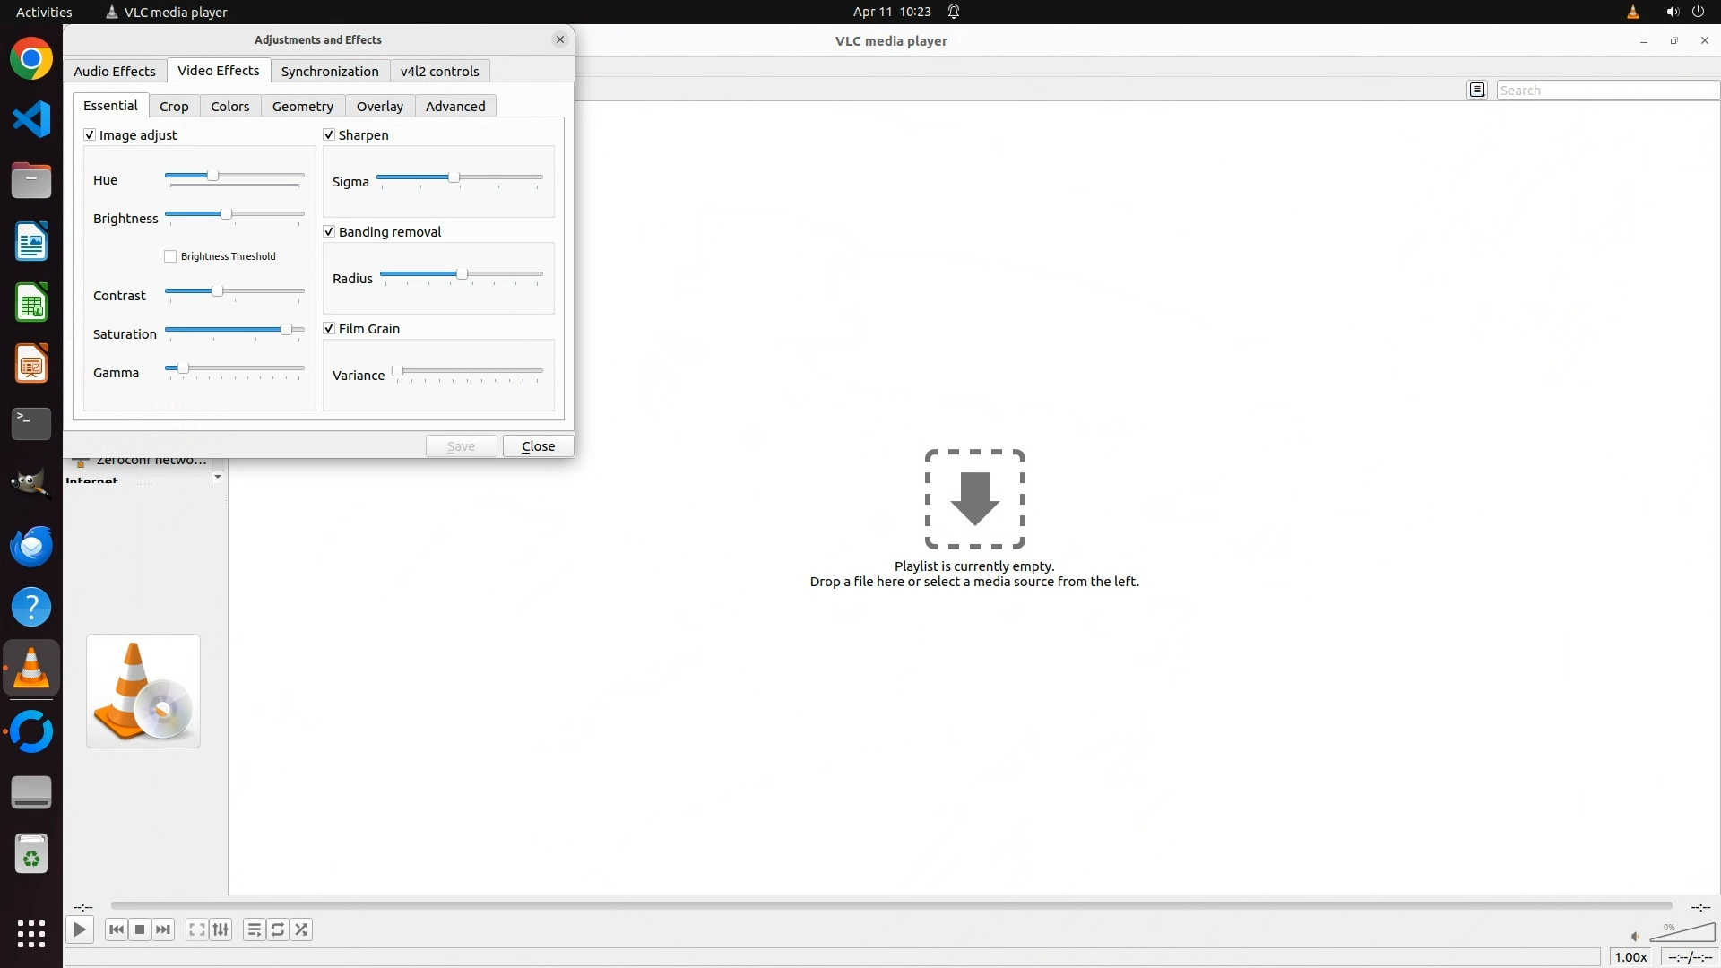1721x968 pixels.
Task: Open extended settings equalizer icon
Action: [221, 929]
